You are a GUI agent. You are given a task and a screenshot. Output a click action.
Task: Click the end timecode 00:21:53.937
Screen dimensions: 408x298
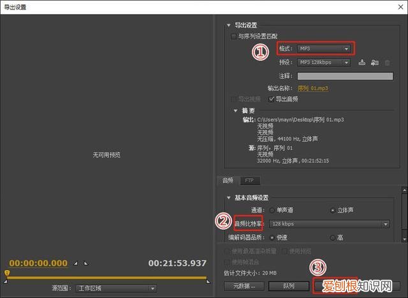[x=177, y=264]
